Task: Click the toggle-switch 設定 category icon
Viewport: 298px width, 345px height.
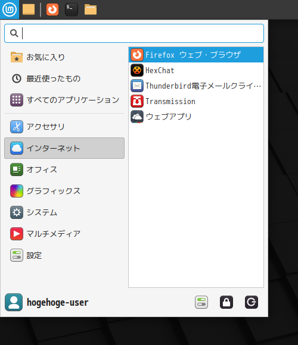Action: click(17, 255)
